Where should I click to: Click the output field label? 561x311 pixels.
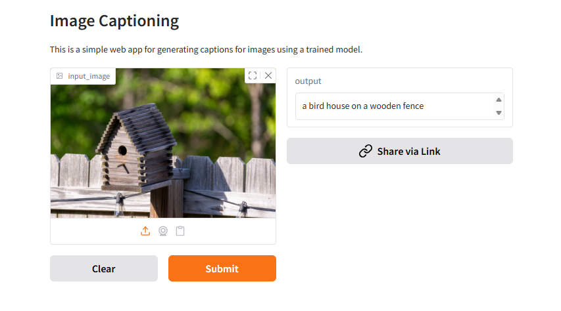pyautogui.click(x=308, y=81)
